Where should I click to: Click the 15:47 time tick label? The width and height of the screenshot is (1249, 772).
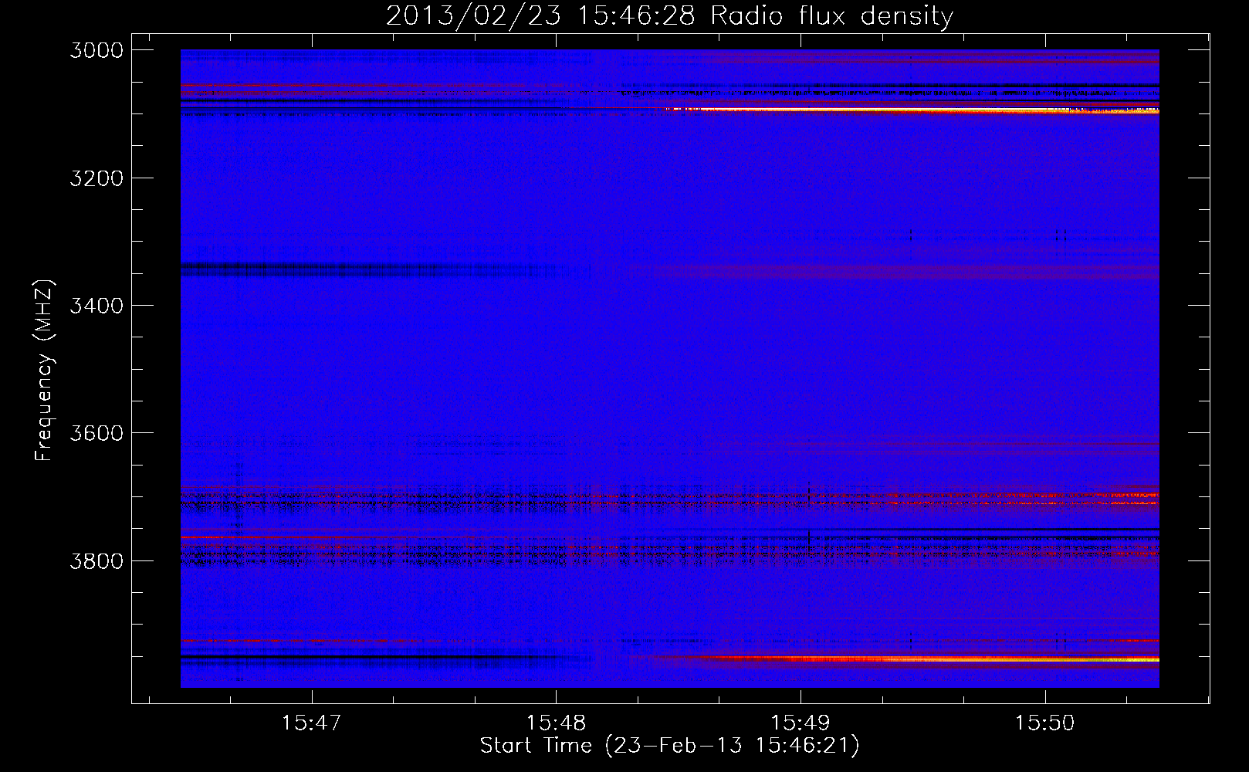pyautogui.click(x=311, y=723)
